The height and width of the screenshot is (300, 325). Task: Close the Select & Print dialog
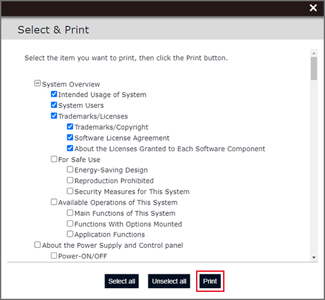[313, 8]
